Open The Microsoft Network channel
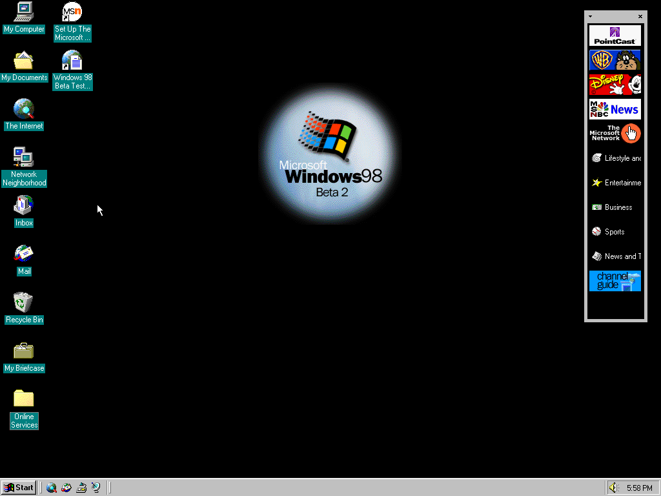 tap(615, 133)
